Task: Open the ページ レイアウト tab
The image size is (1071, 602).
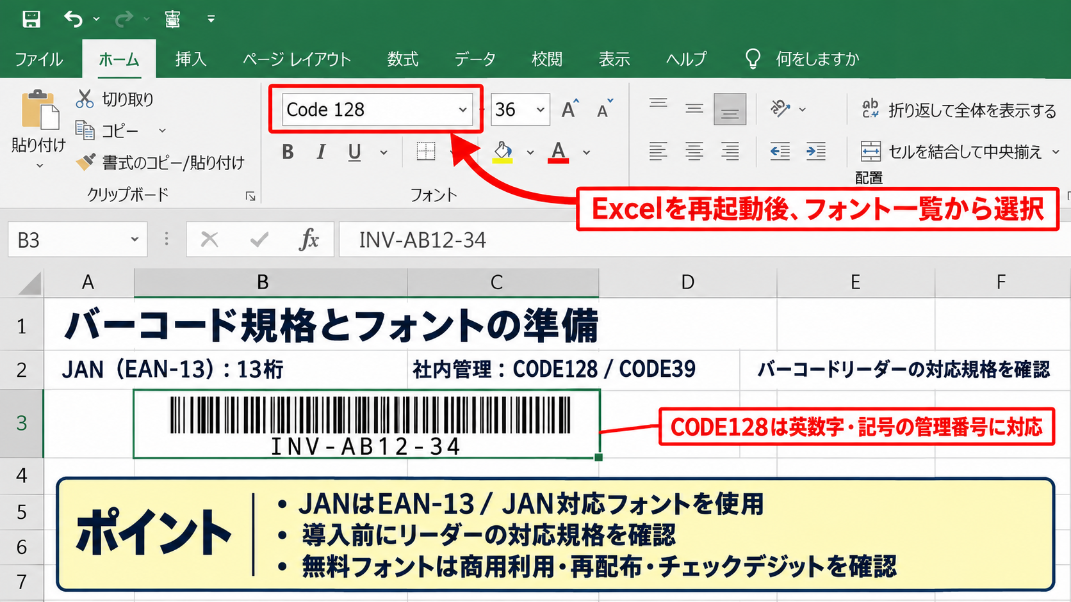Action: (x=297, y=59)
